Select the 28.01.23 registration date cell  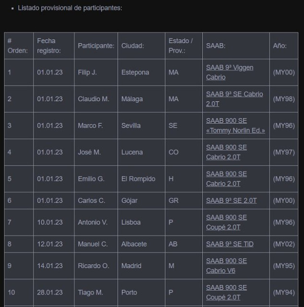coord(54,292)
